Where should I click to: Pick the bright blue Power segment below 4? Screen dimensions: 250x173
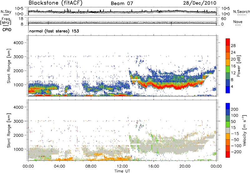click(x=228, y=90)
